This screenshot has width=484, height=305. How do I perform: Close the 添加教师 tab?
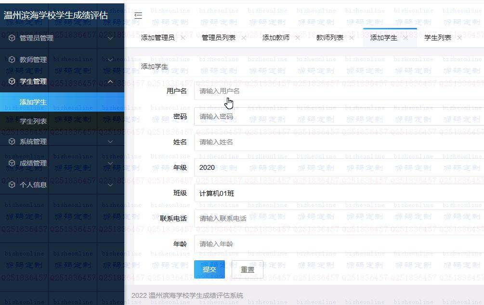click(298, 38)
